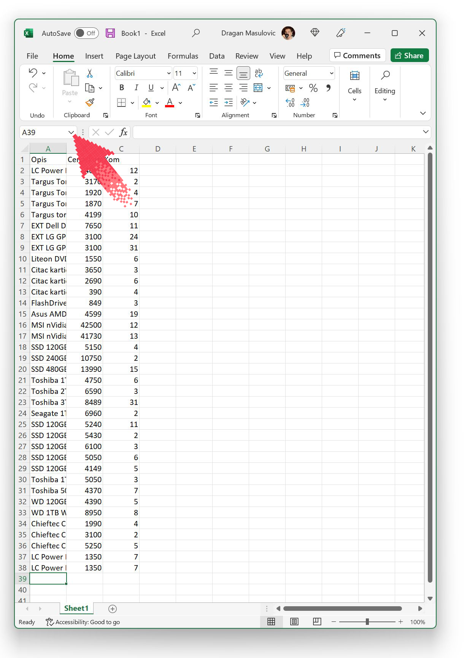467x658 pixels.
Task: Open the General number format dropdown
Action: coord(332,73)
